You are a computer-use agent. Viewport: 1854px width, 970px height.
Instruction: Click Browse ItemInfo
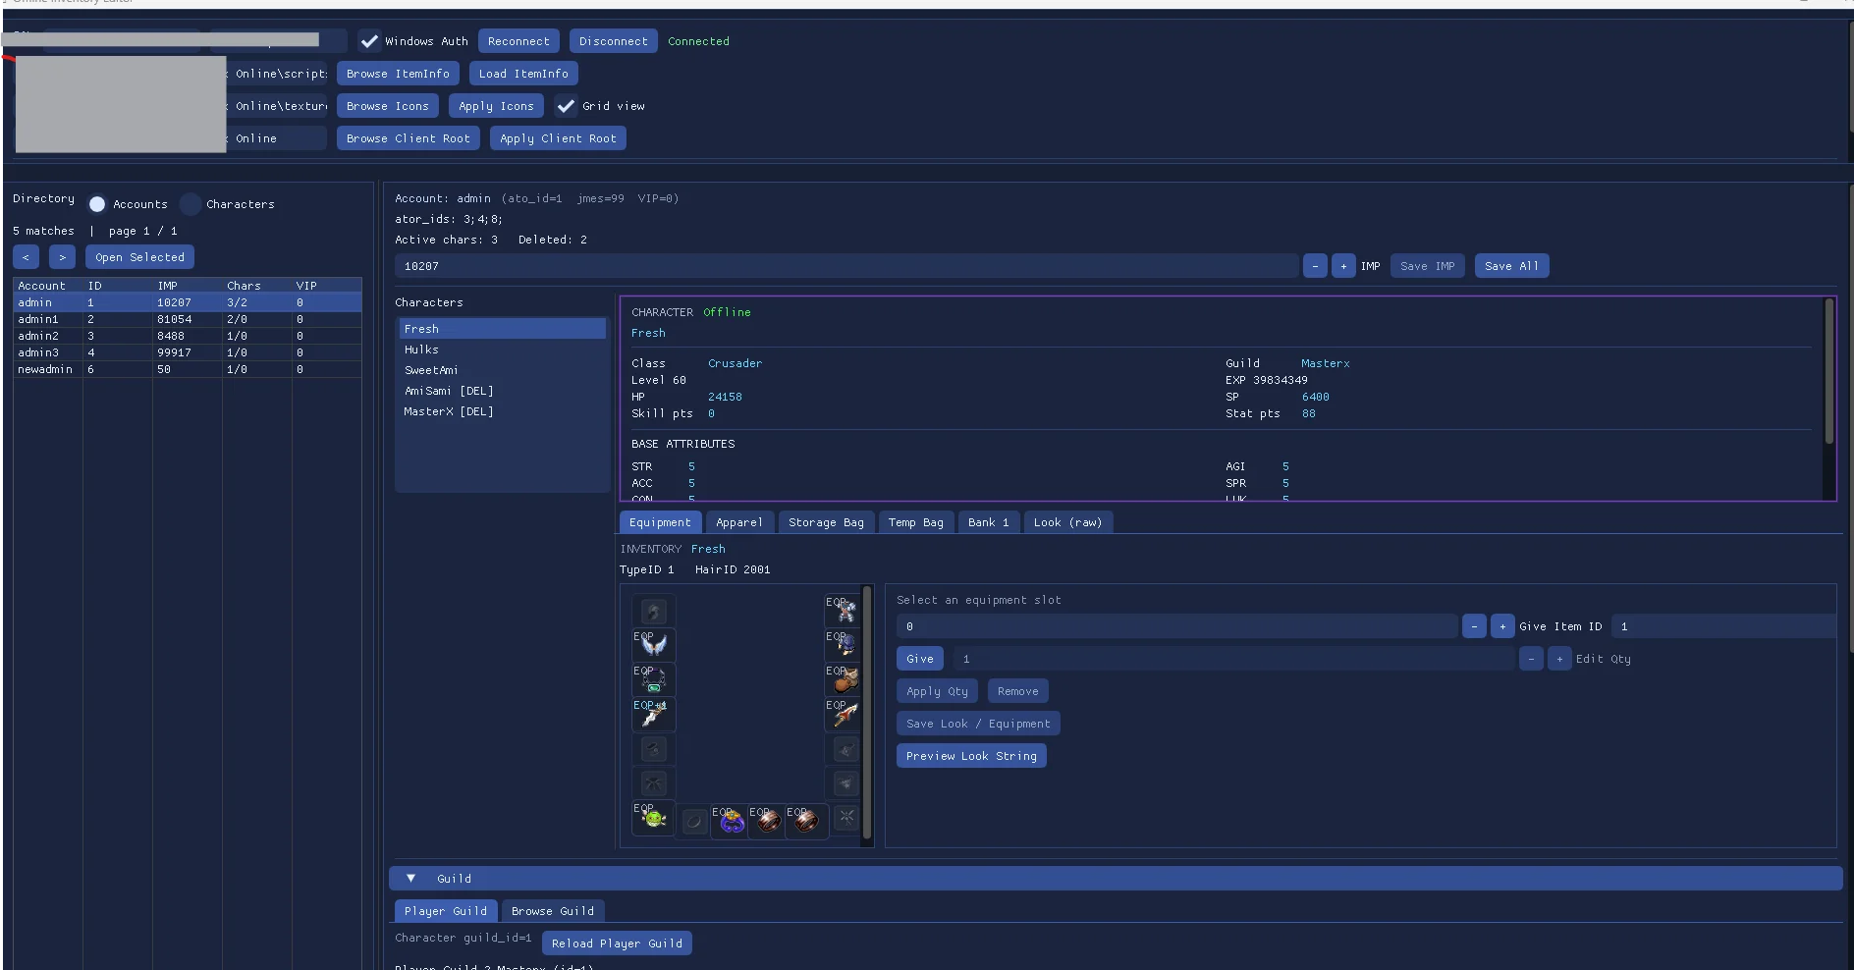398,74
